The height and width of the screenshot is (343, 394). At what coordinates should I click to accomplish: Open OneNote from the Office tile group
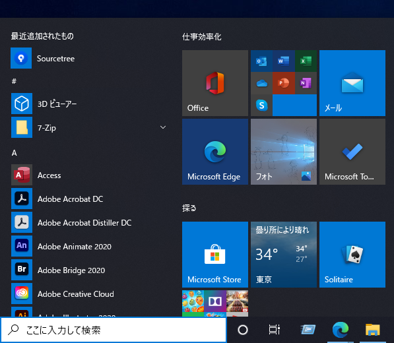click(x=306, y=83)
